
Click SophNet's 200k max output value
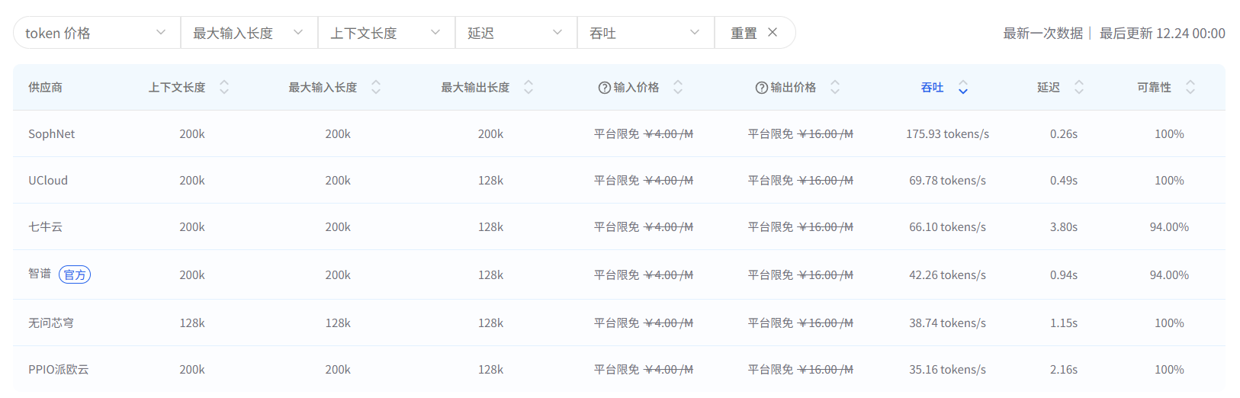click(x=490, y=133)
